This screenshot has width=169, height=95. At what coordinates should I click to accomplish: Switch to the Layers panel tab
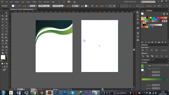click(x=153, y=60)
